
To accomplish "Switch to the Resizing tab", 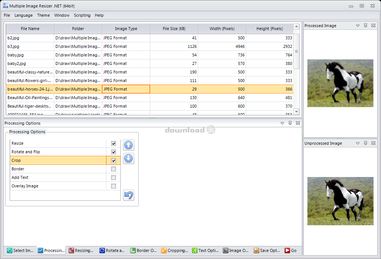I will (81, 250).
